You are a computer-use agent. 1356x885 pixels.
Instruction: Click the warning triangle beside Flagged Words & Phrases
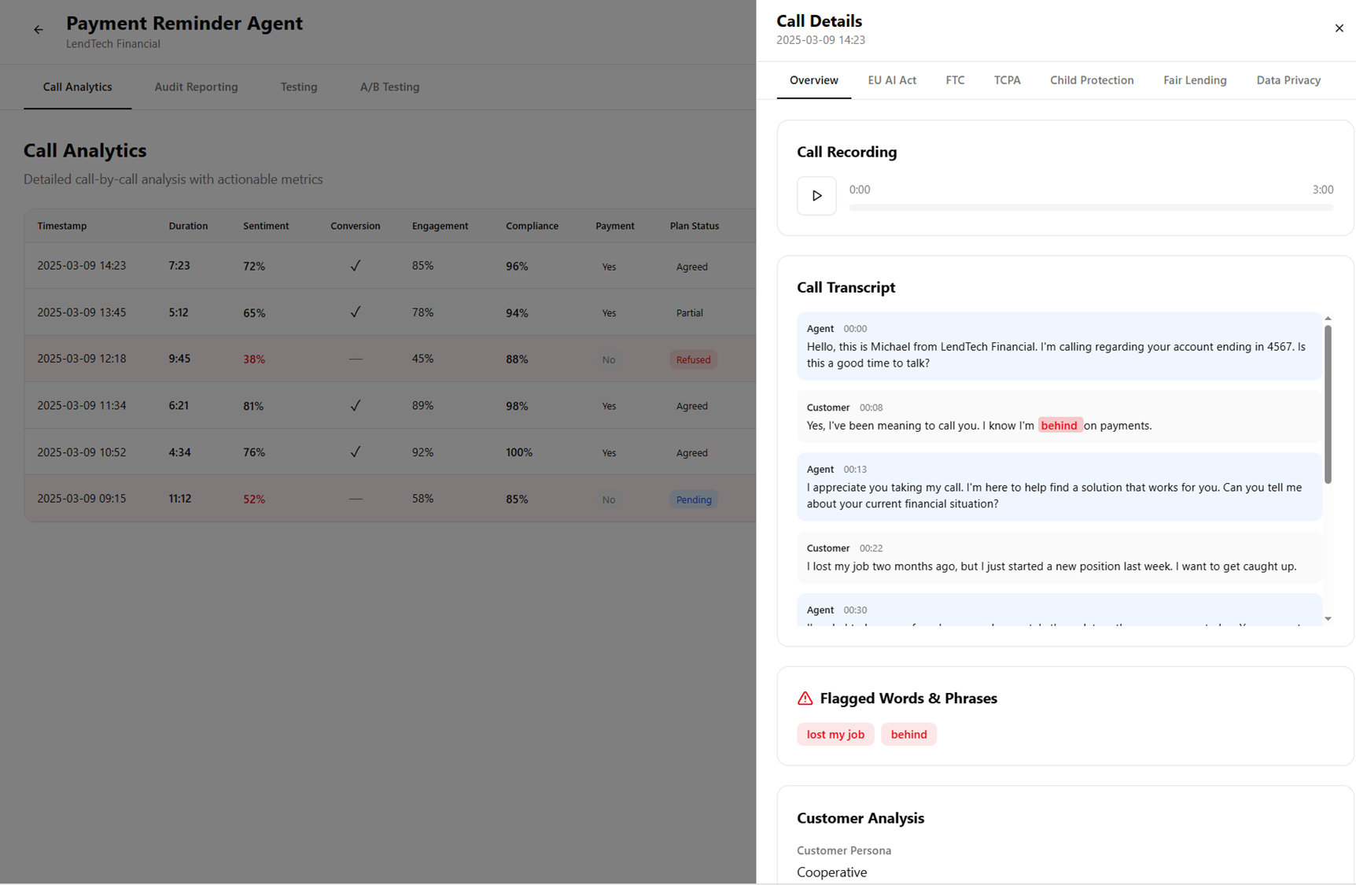pyautogui.click(x=804, y=698)
